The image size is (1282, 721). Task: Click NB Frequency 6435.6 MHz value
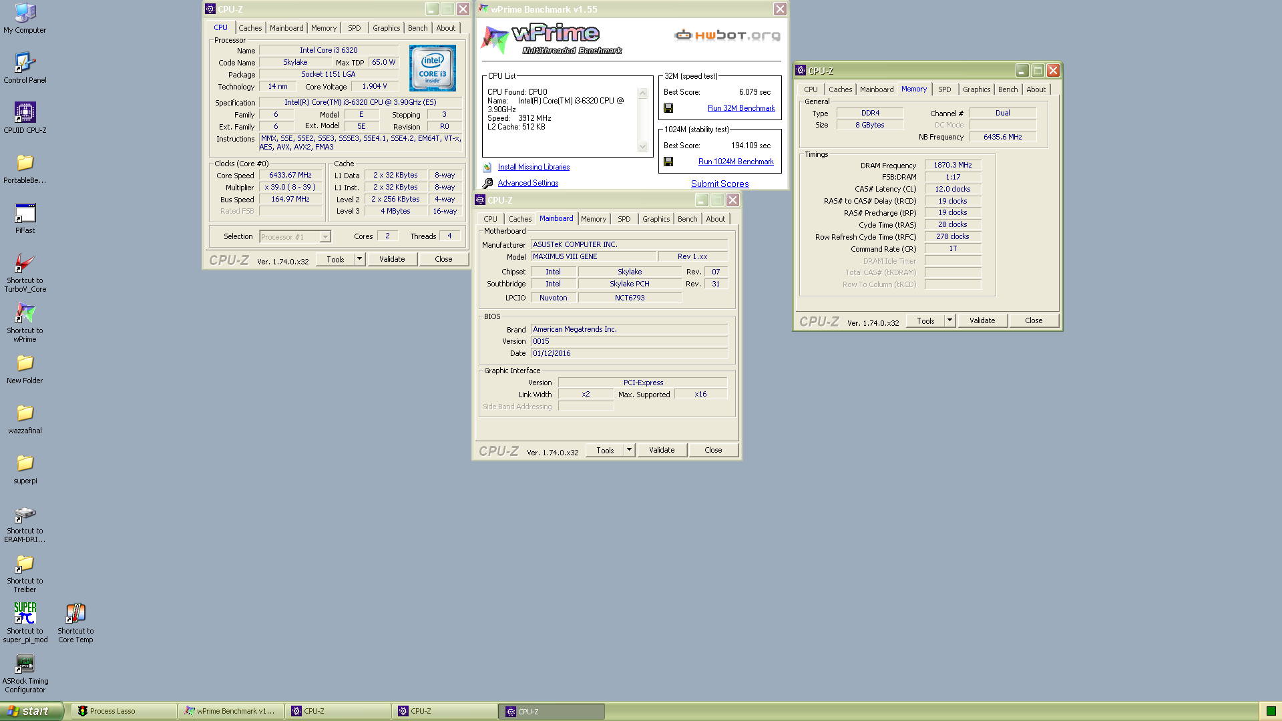point(1003,137)
